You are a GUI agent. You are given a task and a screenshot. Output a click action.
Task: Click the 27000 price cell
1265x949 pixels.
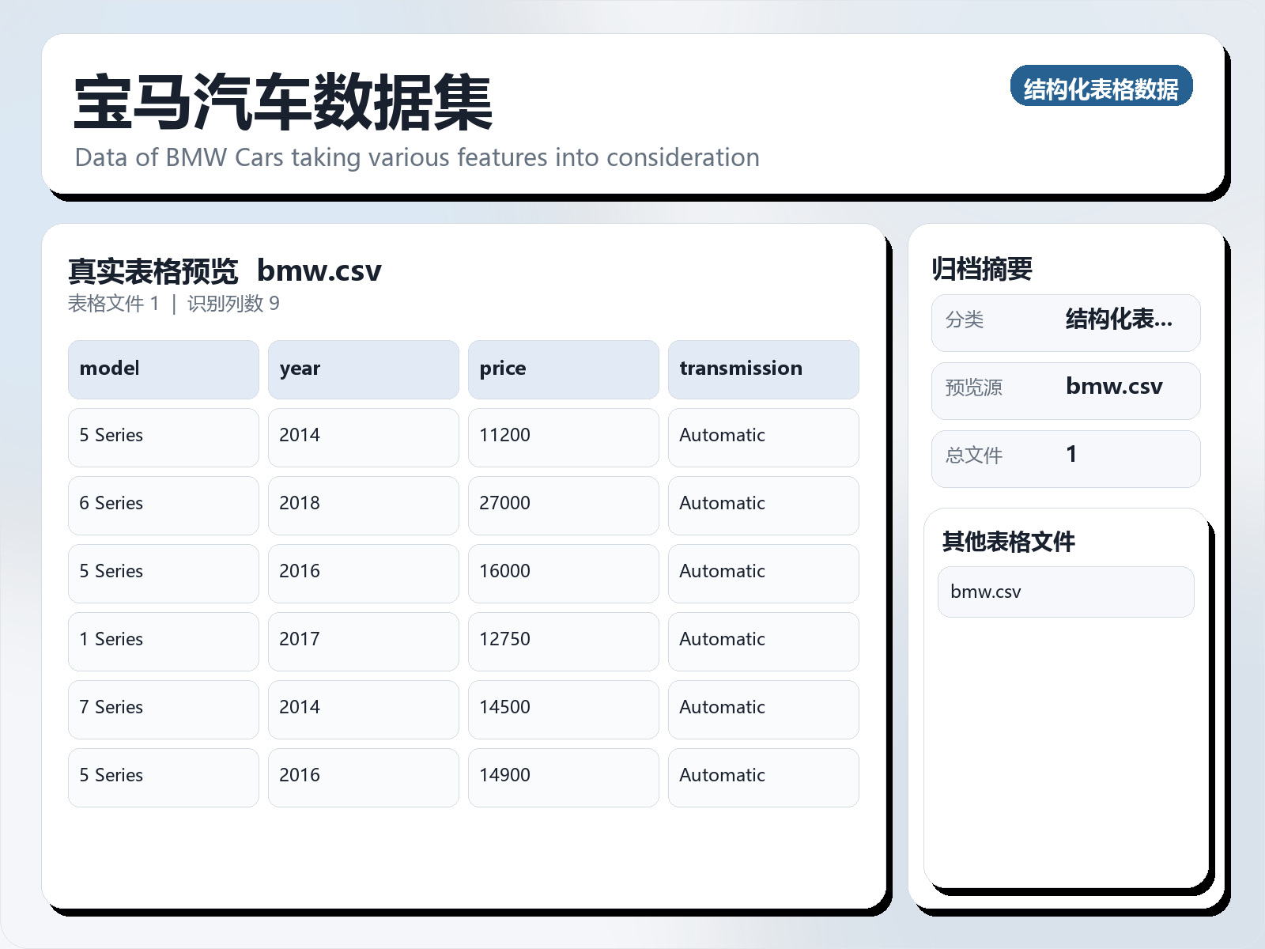pos(563,505)
